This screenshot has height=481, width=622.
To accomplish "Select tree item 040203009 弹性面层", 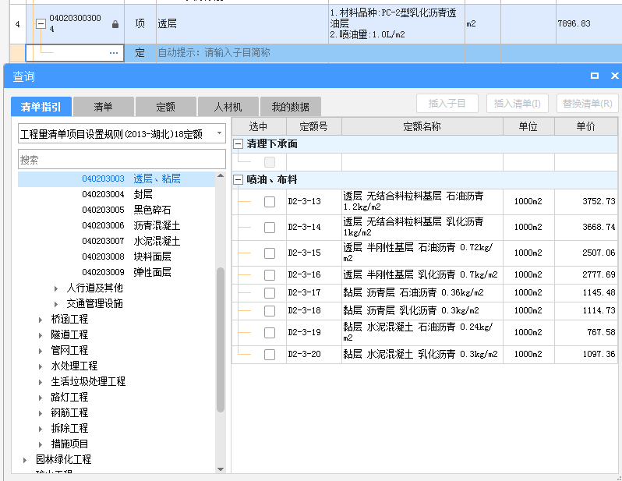I will click(126, 272).
